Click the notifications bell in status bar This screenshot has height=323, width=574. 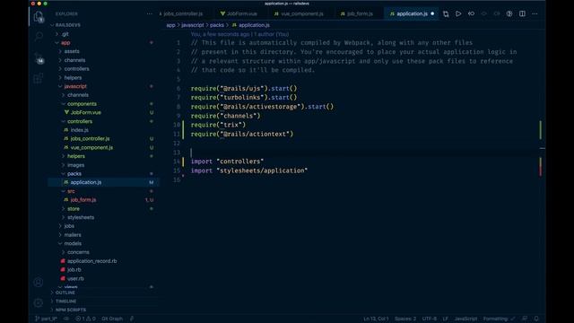point(536,319)
